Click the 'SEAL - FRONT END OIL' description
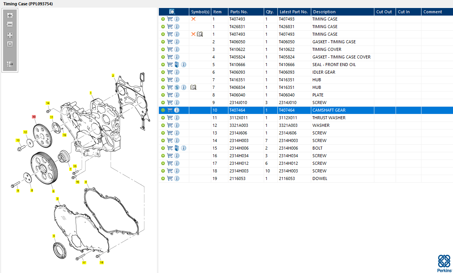Image resolution: width=453 pixels, height=273 pixels. tap(334, 65)
